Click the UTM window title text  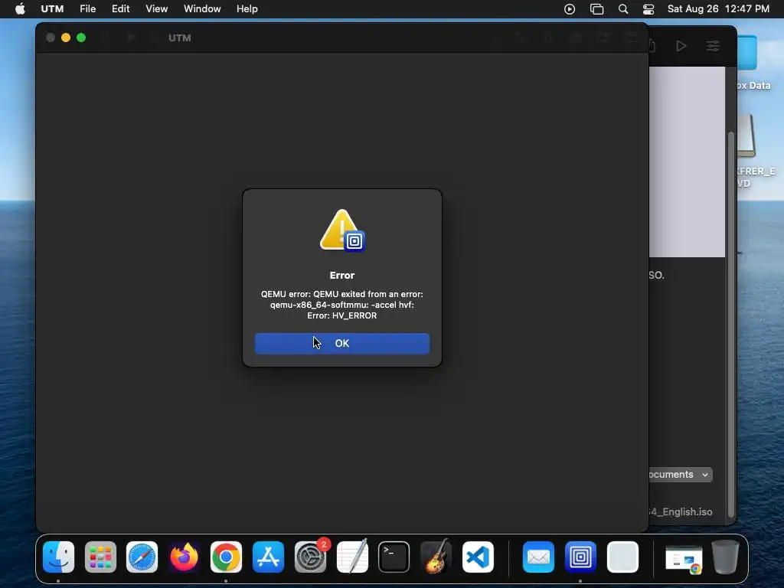pyautogui.click(x=179, y=38)
